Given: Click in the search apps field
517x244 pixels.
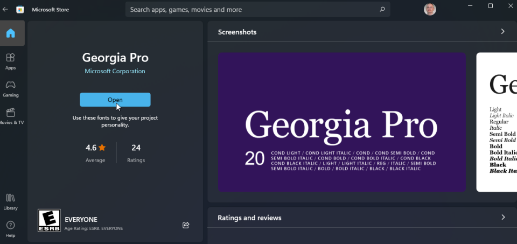Looking at the screenshot, I should (x=257, y=9).
